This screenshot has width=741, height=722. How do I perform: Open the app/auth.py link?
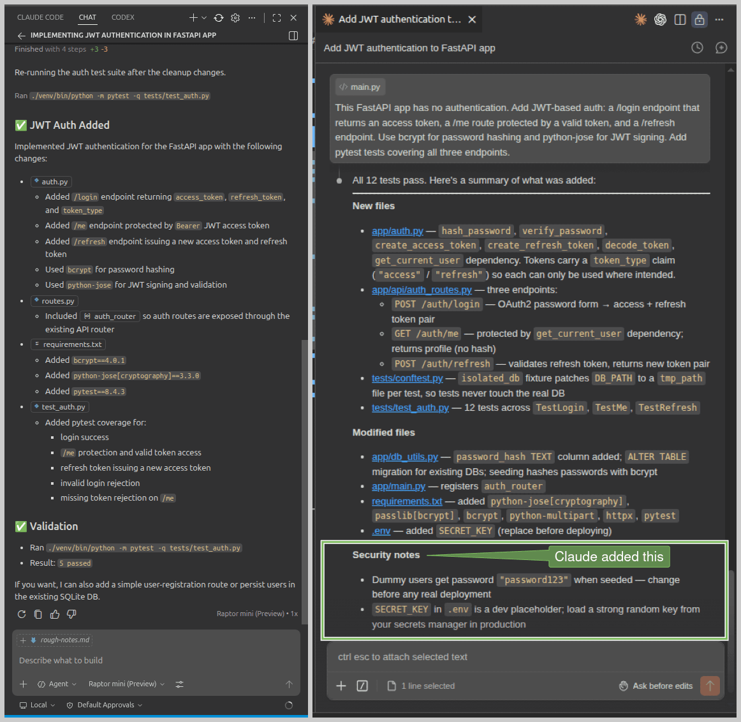point(397,231)
